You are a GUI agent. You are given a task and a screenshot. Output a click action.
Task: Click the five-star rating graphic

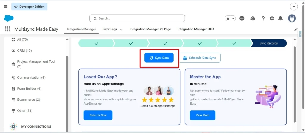[158, 100]
